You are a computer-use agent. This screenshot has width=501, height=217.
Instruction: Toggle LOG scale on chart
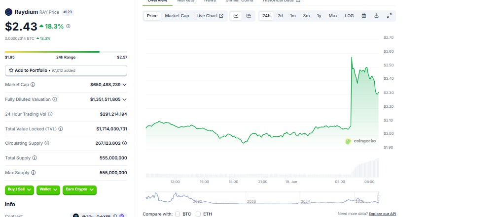click(x=349, y=16)
